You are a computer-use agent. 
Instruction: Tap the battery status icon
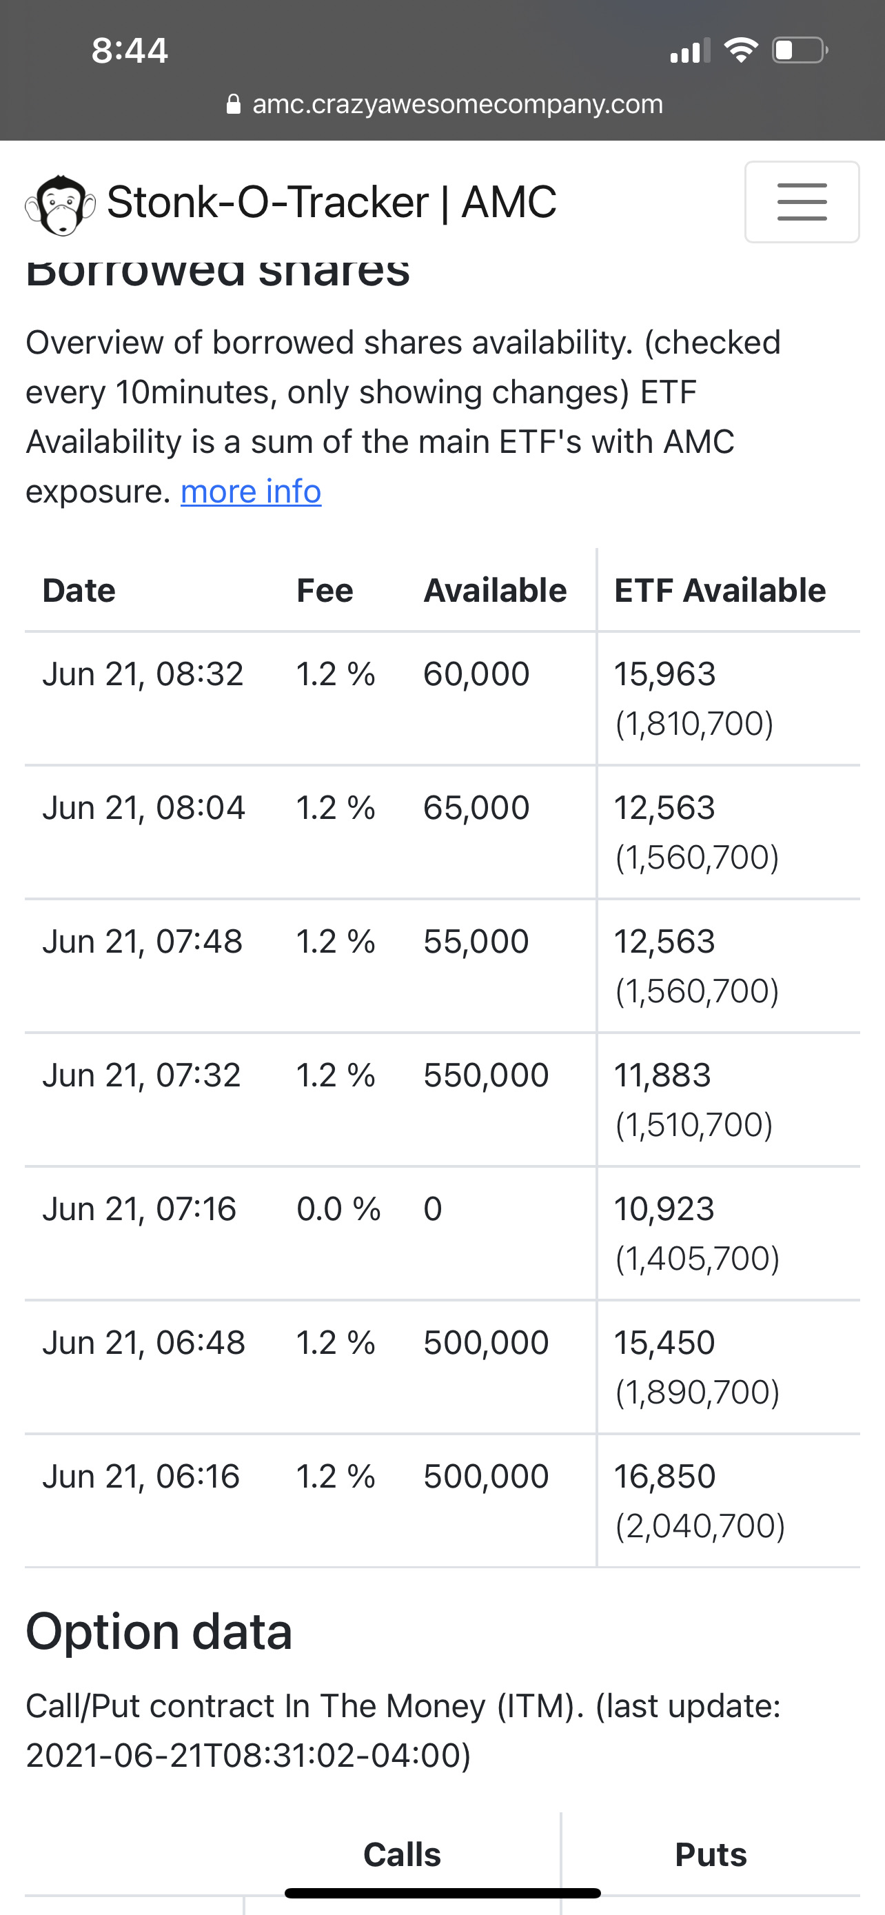tap(800, 50)
